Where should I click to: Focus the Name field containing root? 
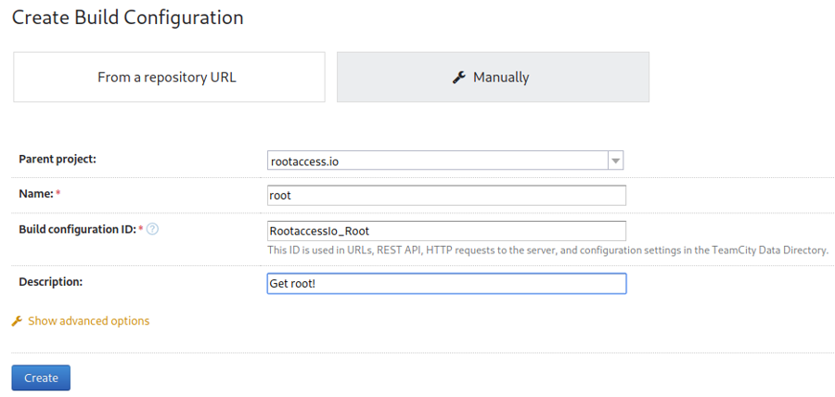(x=445, y=196)
